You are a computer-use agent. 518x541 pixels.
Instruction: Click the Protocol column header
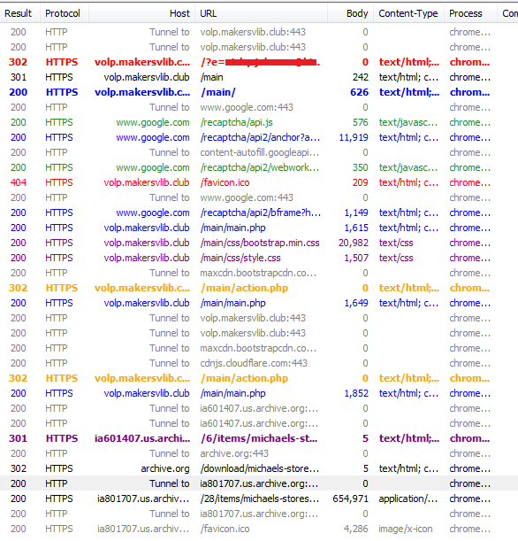pyautogui.click(x=64, y=13)
